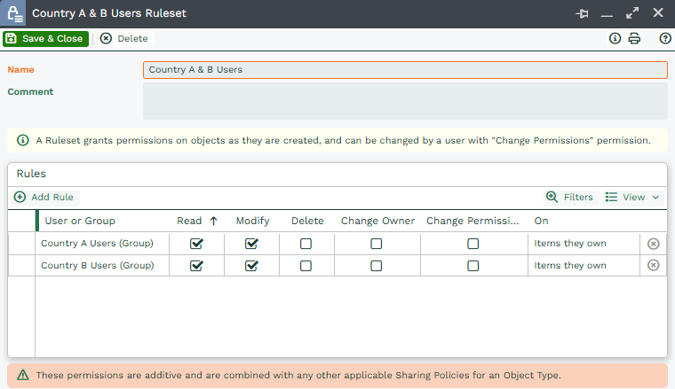Click the Save & Close button
Screen dimensions: 675x389
click(x=45, y=39)
